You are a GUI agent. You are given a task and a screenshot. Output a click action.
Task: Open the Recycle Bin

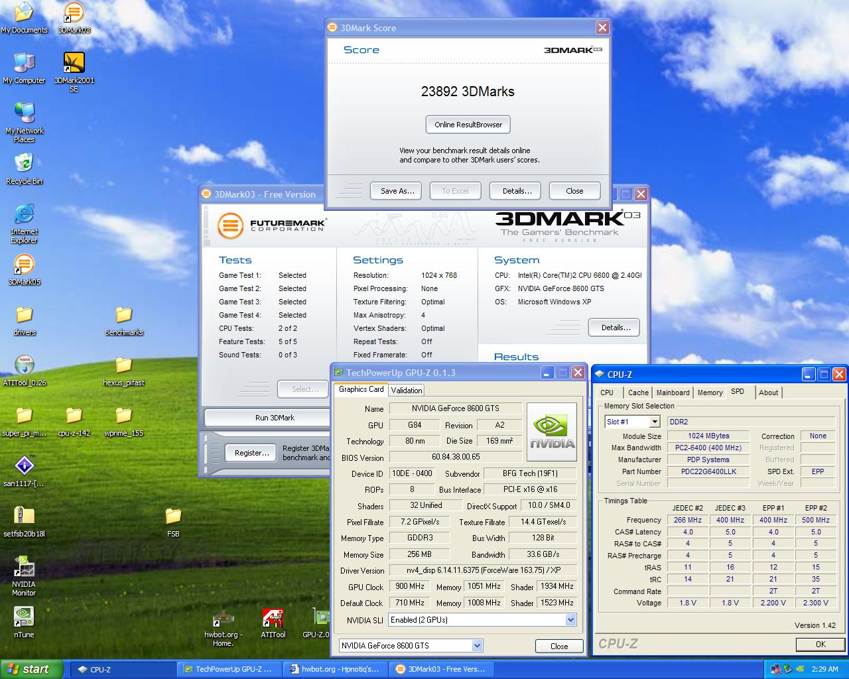pos(24,169)
